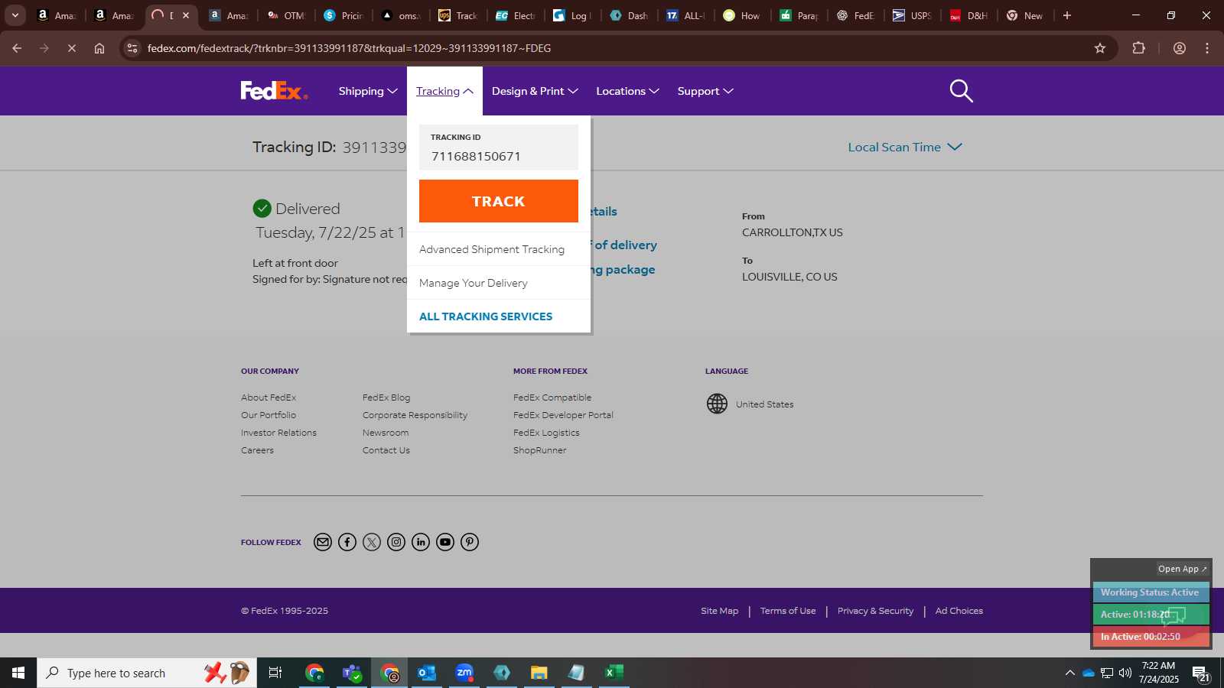Select Manage Your Delivery

(x=474, y=283)
